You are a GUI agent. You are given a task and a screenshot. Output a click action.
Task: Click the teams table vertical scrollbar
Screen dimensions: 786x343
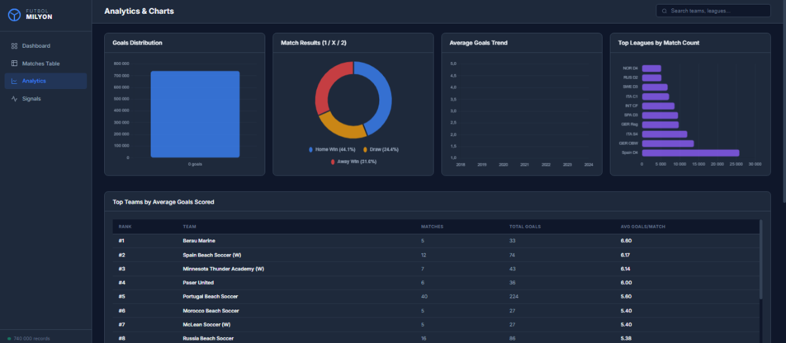pos(761,259)
